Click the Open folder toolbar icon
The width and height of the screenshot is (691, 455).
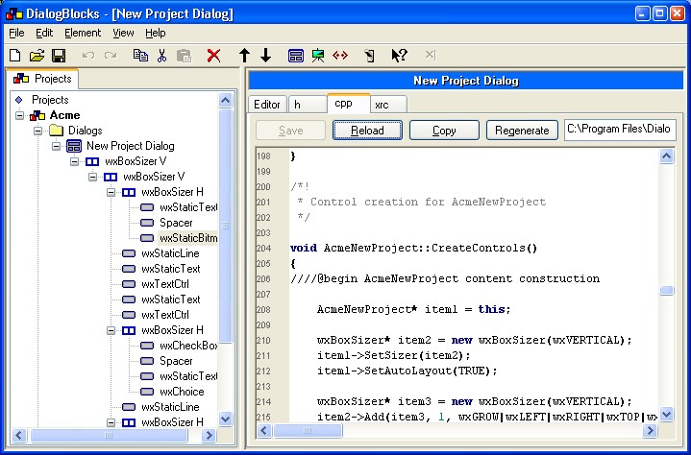click(x=37, y=56)
